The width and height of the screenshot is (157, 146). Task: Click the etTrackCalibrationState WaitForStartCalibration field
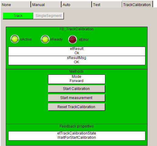tap(77, 136)
